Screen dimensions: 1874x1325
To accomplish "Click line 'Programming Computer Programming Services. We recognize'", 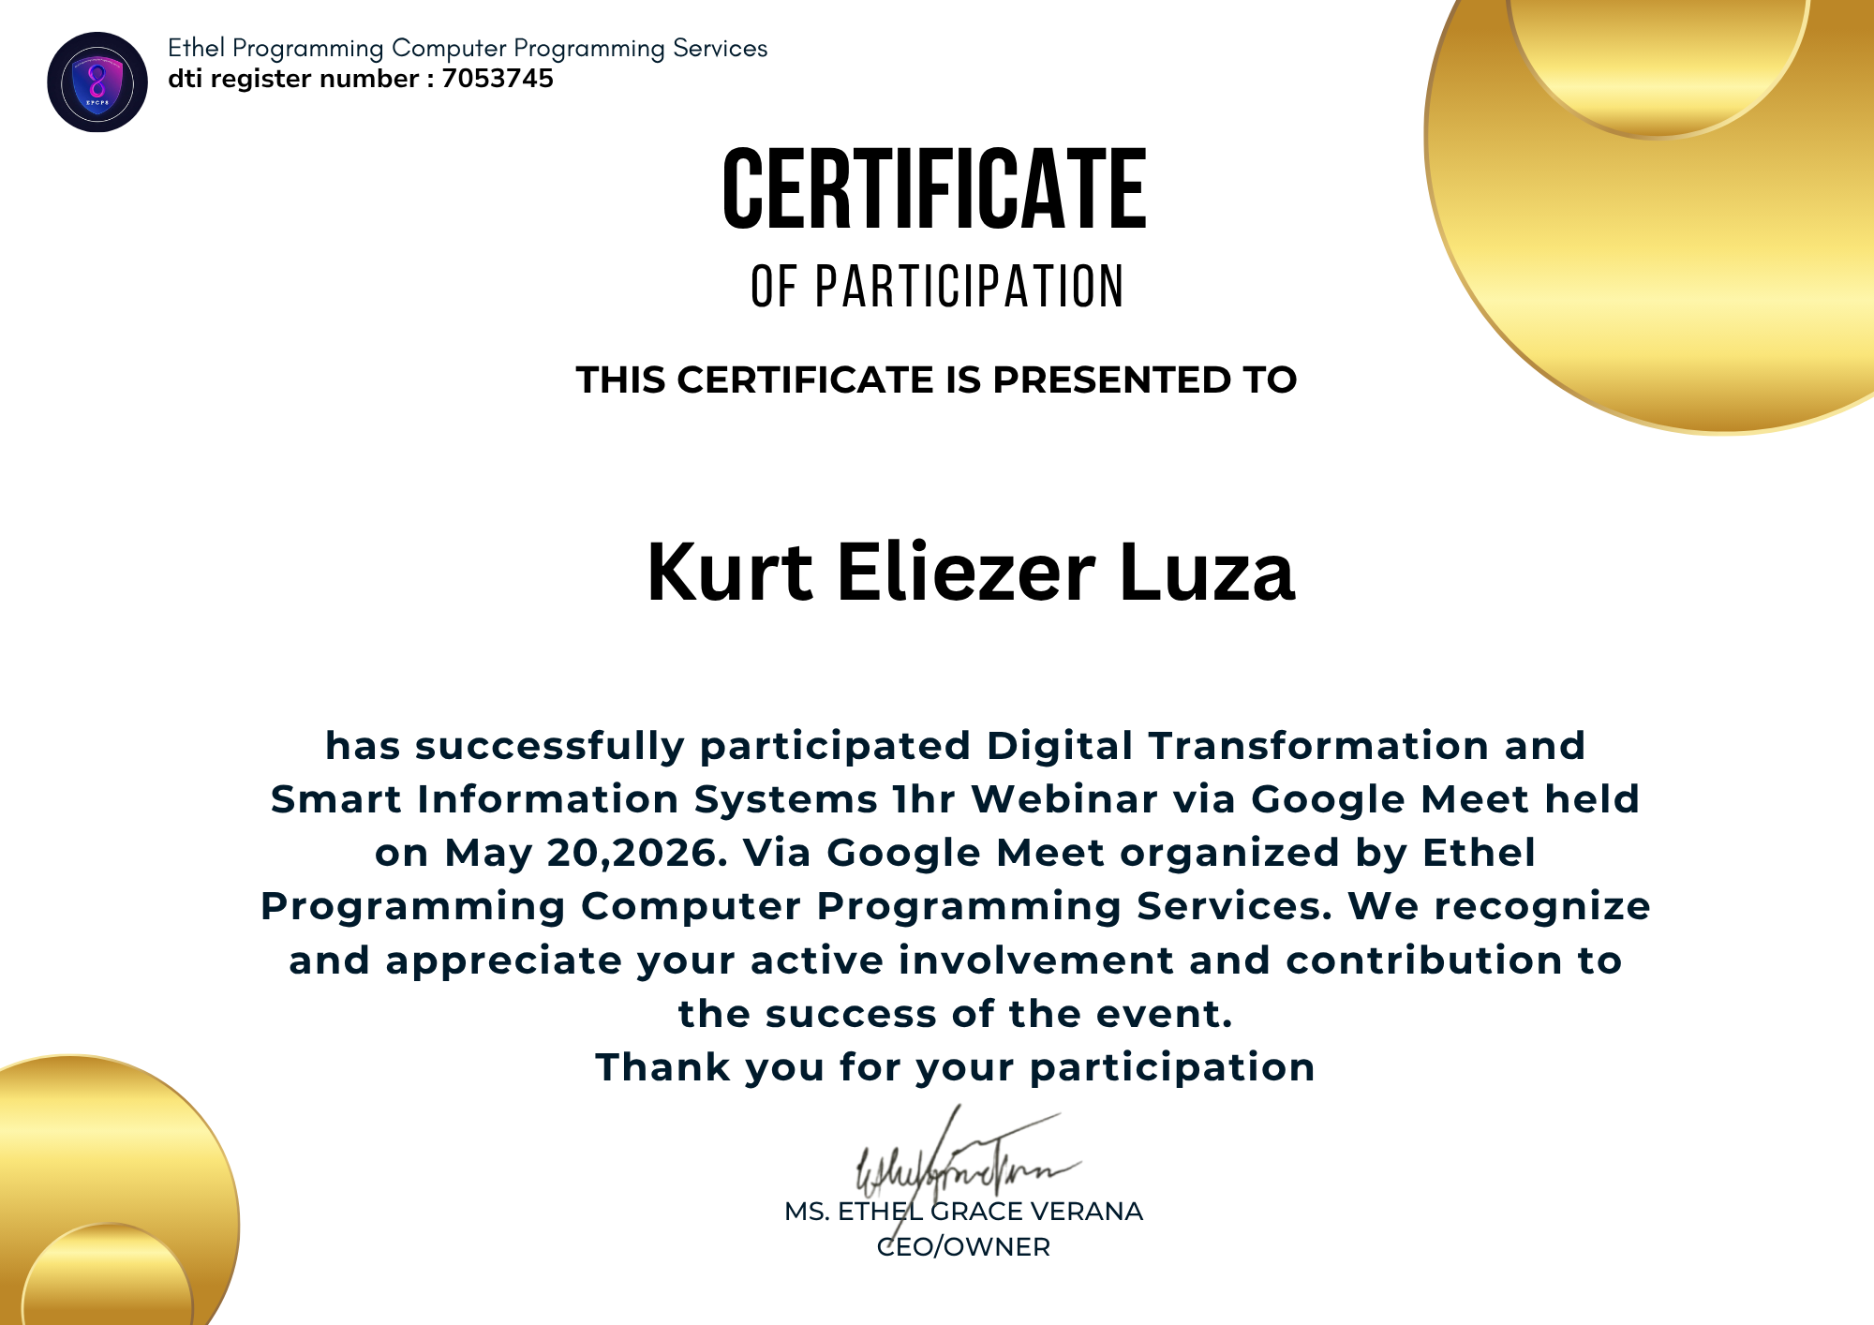I will pyautogui.click(x=956, y=906).
